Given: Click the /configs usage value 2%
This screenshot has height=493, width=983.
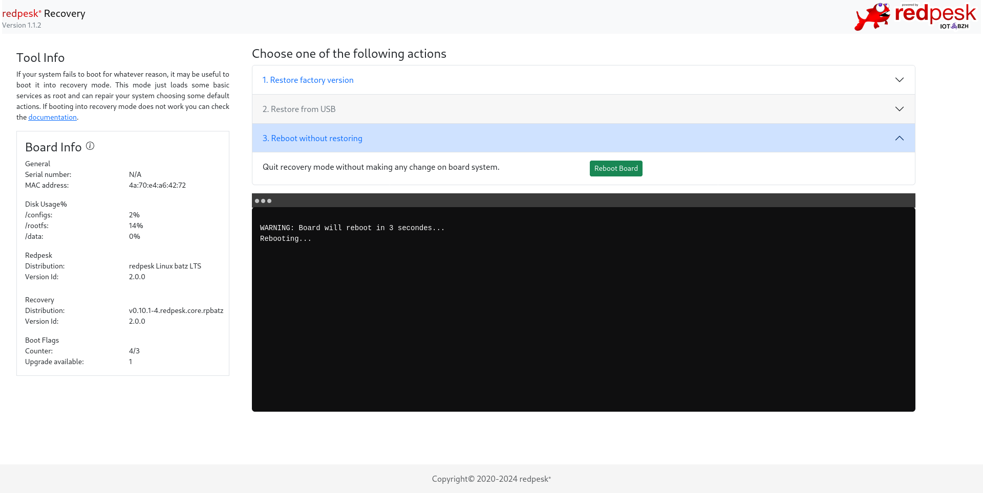Looking at the screenshot, I should (x=134, y=215).
